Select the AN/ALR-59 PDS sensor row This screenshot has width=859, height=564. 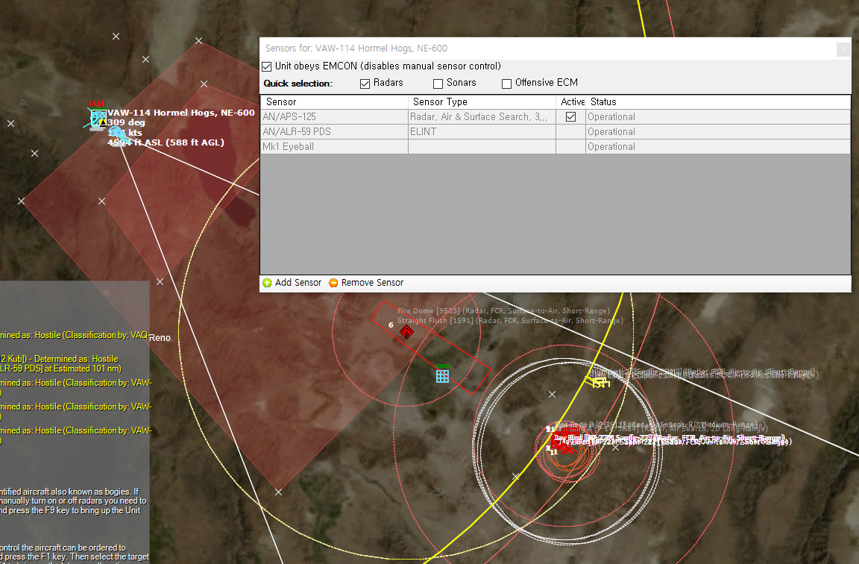(556, 131)
